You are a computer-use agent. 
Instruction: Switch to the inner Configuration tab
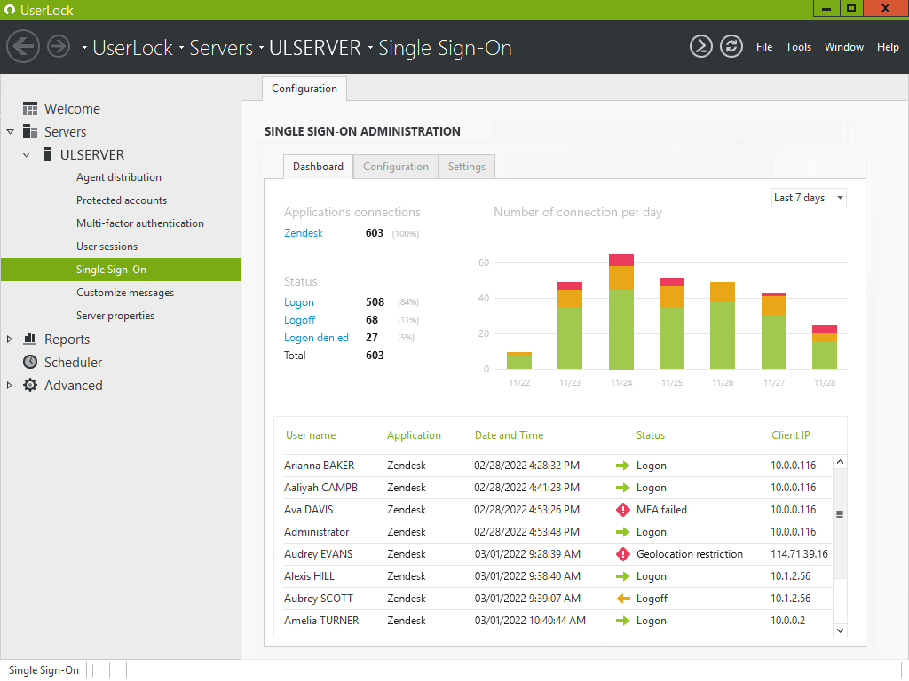click(x=395, y=167)
